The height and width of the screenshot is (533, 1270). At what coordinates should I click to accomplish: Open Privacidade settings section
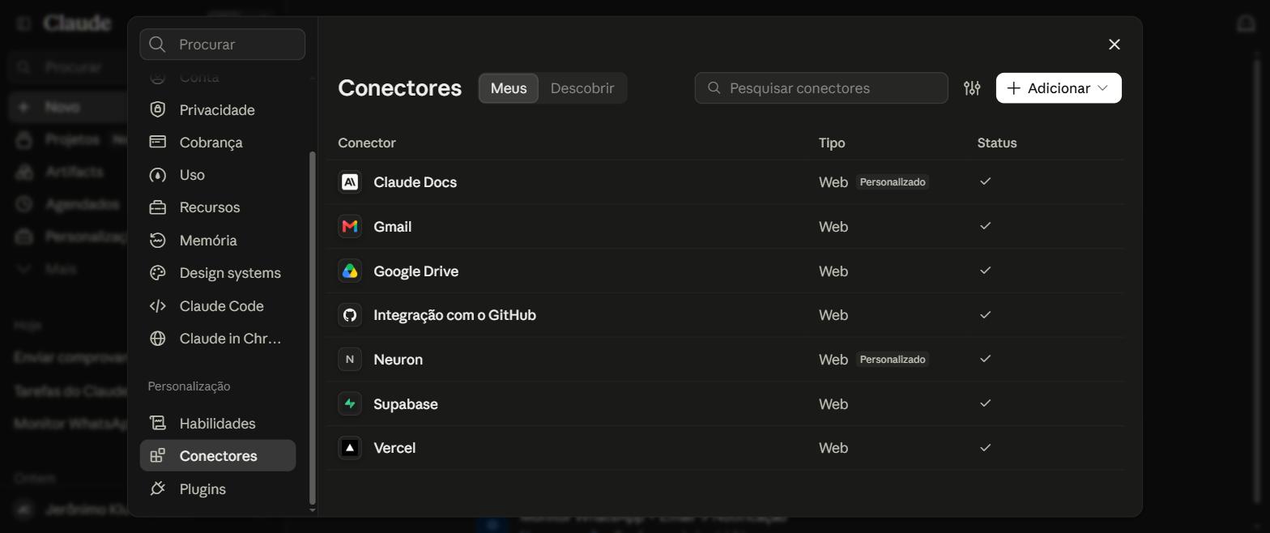point(218,110)
